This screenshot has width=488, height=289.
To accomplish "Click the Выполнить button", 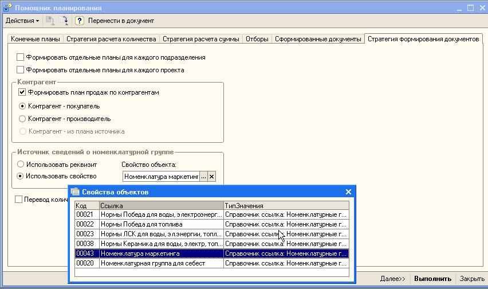I will point(432,279).
